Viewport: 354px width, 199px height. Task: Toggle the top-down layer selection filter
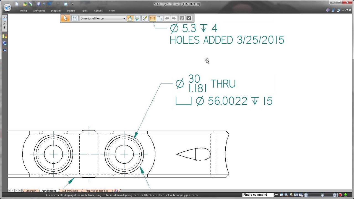click(130, 18)
